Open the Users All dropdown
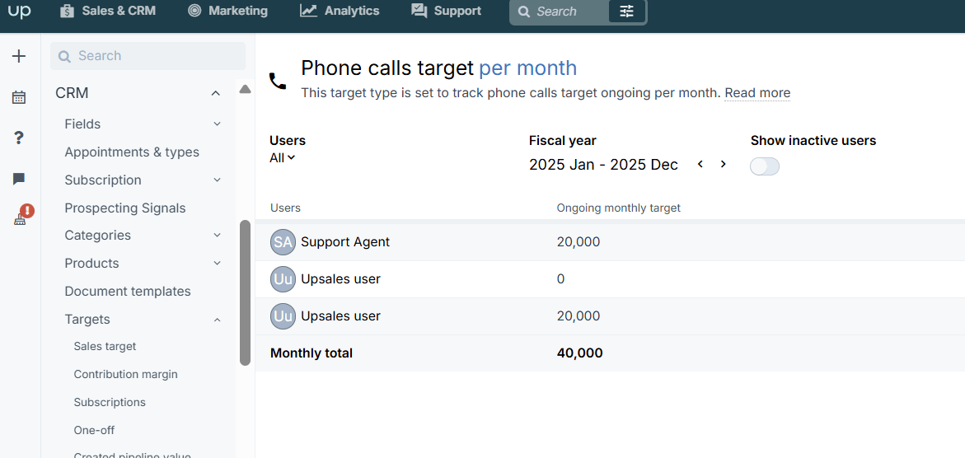Image resolution: width=965 pixels, height=458 pixels. pos(283,158)
